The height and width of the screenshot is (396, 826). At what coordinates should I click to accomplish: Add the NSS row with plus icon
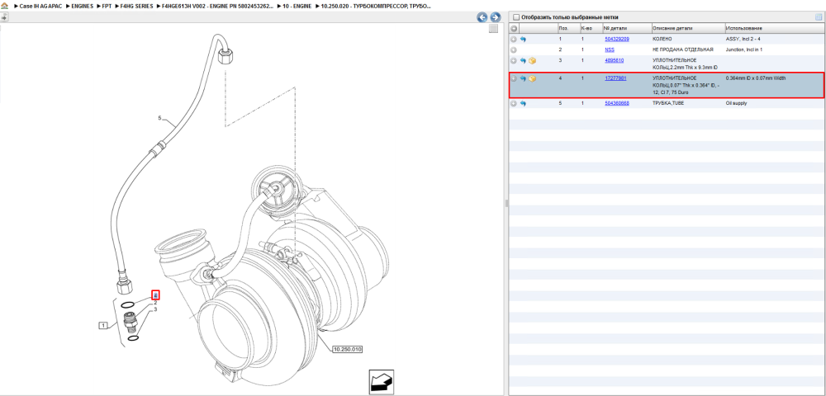point(514,49)
